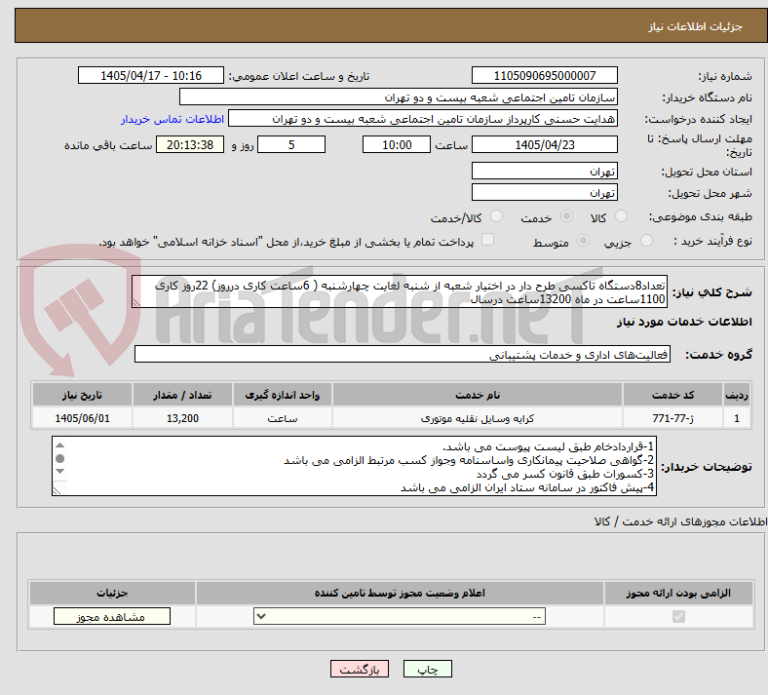Open the مشاهده مجوز button

click(112, 616)
